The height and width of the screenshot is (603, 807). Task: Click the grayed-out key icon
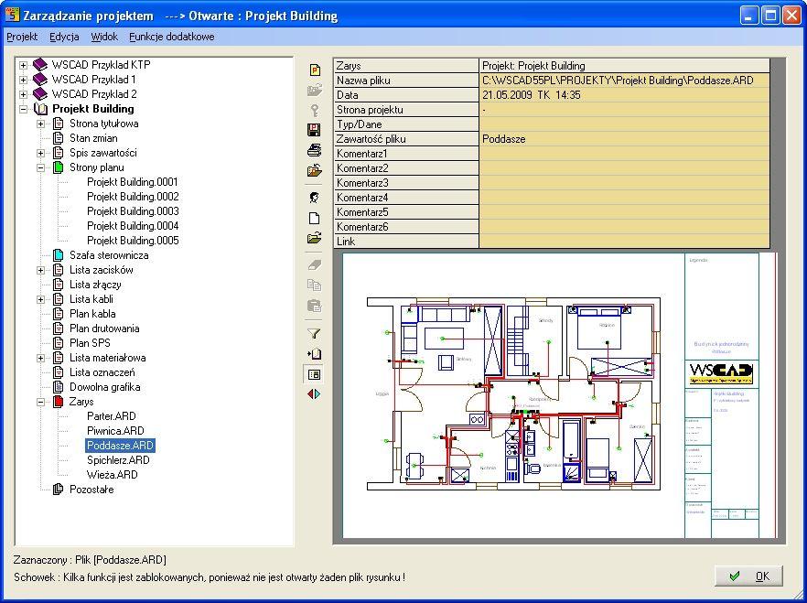tap(315, 110)
